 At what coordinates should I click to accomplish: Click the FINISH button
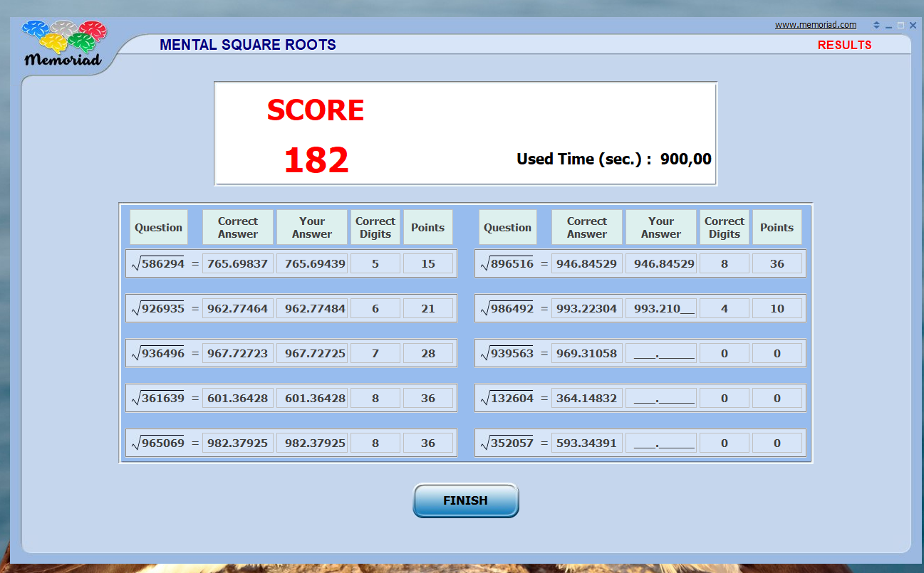[x=466, y=500]
